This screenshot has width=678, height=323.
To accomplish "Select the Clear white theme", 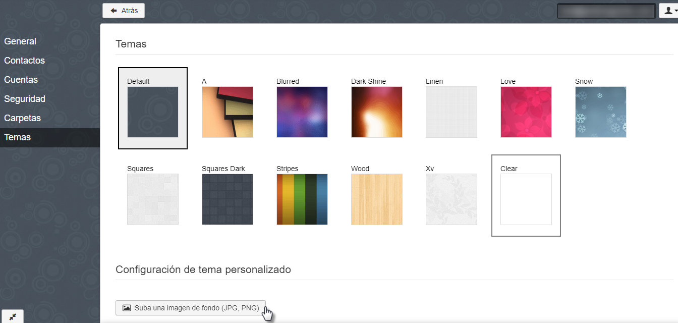I will (526, 199).
